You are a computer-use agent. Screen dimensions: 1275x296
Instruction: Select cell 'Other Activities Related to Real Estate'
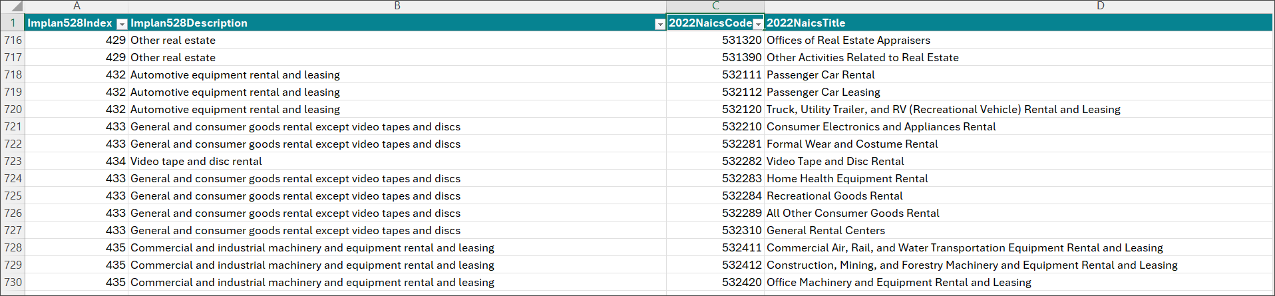click(1018, 57)
